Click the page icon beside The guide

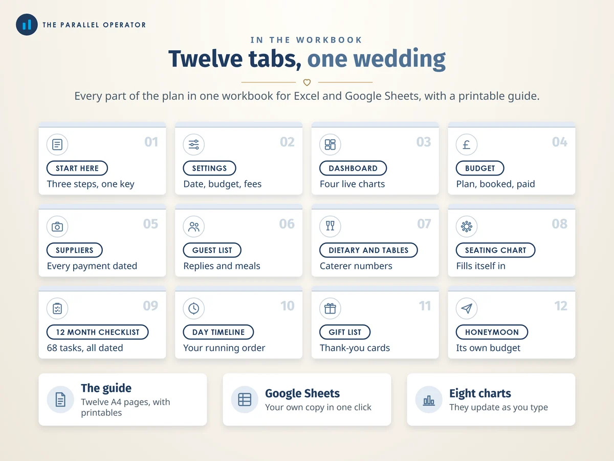coord(60,400)
